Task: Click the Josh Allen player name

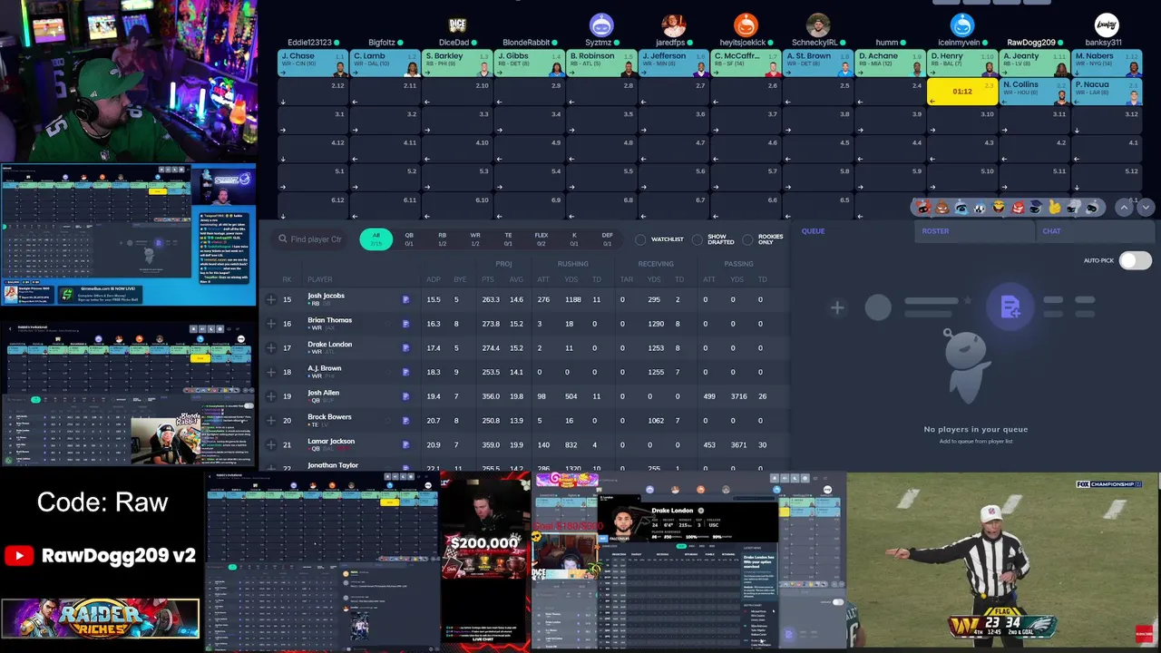Action: pos(323,393)
